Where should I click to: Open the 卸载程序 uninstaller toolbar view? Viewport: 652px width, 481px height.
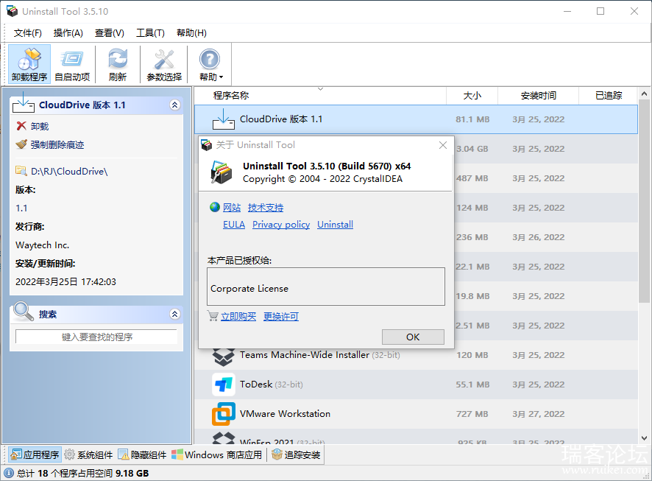pos(29,65)
